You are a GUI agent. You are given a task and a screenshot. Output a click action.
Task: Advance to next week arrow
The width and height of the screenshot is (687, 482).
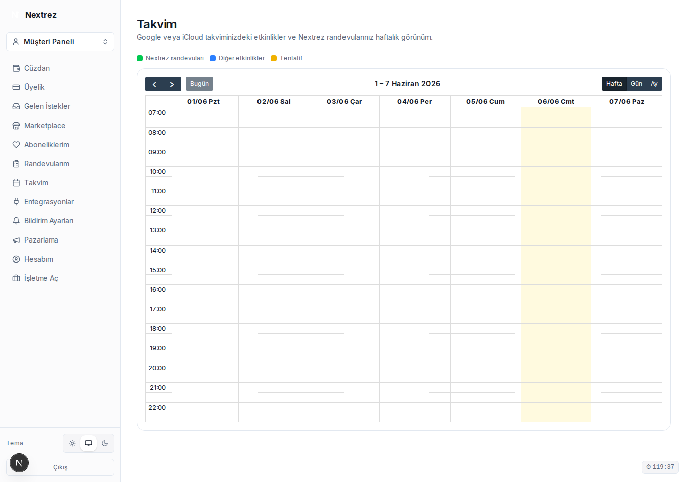[x=172, y=84]
